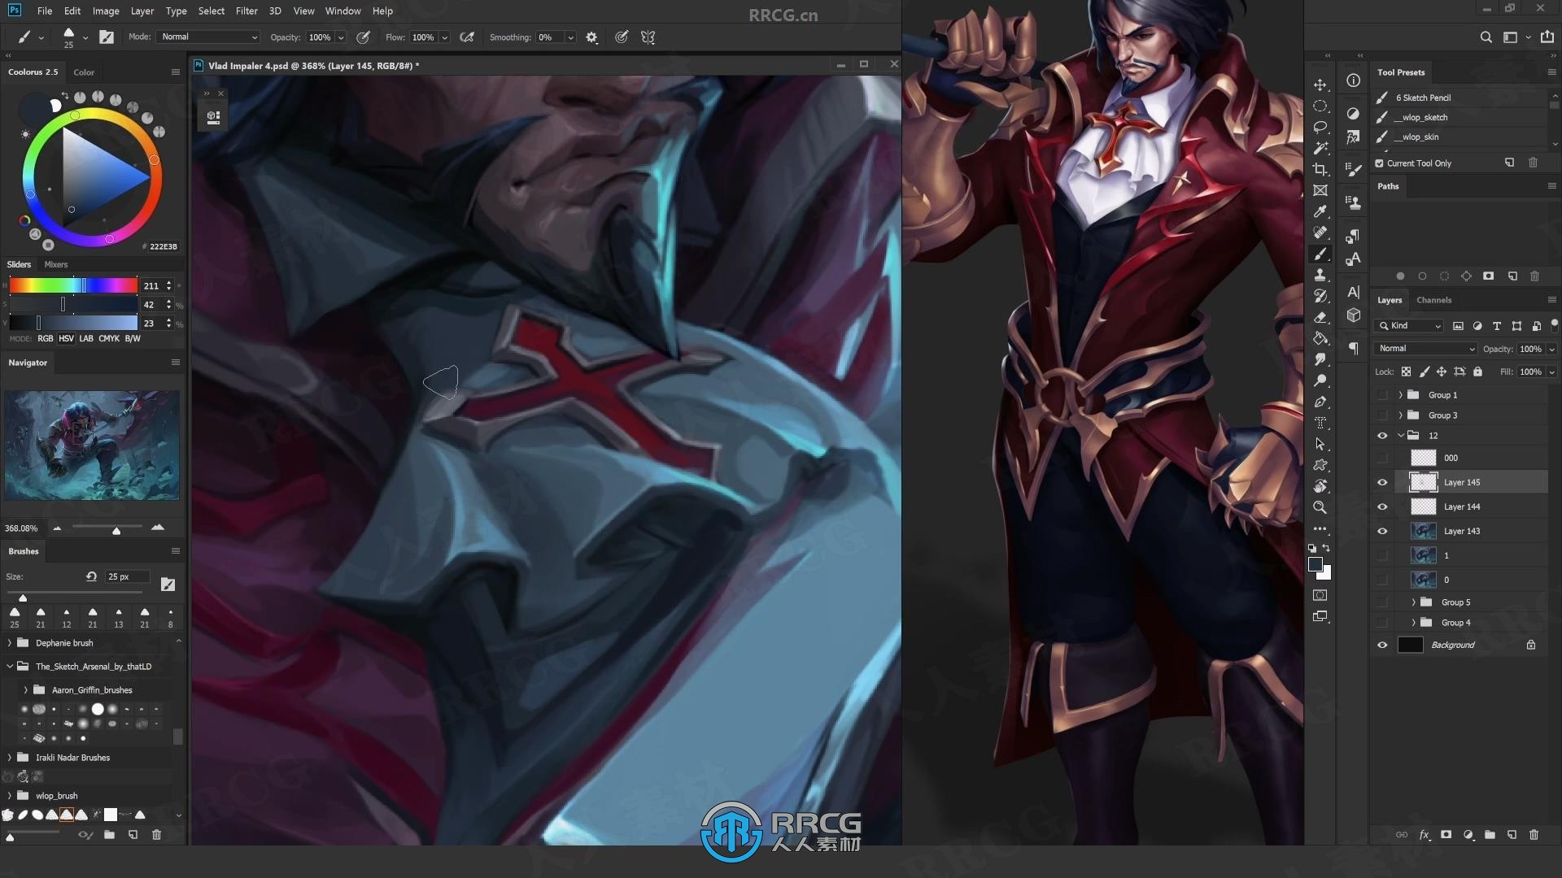The image size is (1562, 878).
Task: Open the Filter menu
Action: [247, 11]
